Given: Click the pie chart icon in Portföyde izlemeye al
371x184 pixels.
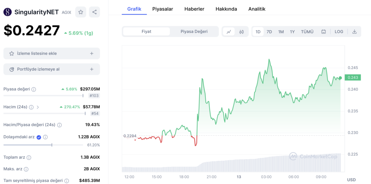Looking at the screenshot, I should click(x=12, y=69).
